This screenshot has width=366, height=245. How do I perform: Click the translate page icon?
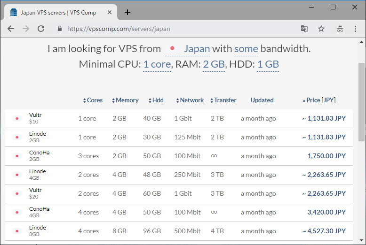click(304, 29)
